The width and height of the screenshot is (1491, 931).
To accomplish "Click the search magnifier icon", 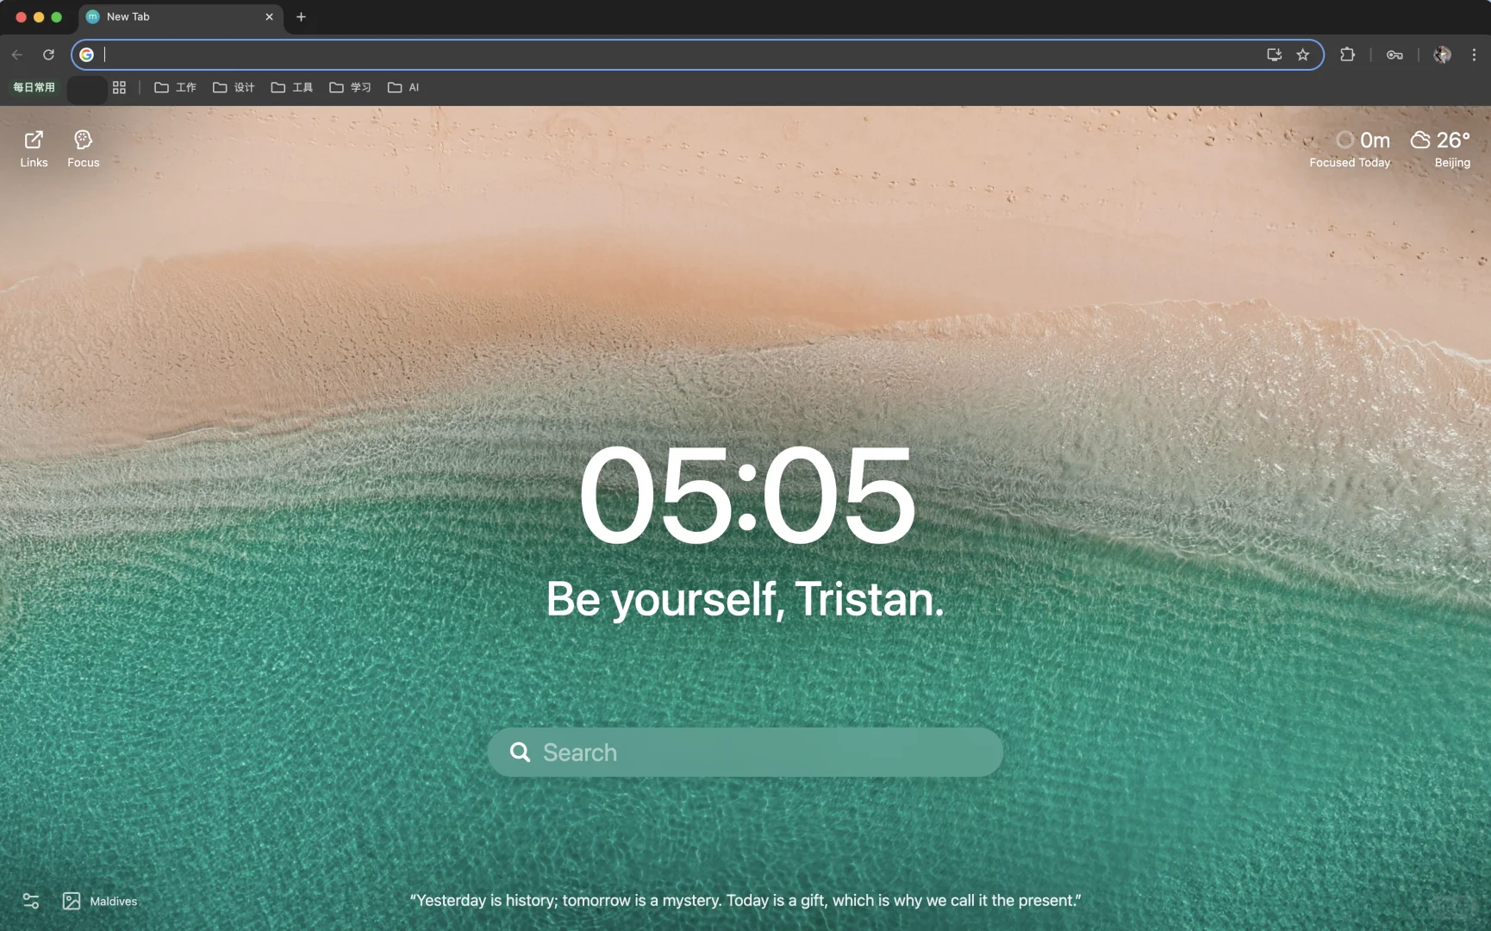I will [x=520, y=753].
